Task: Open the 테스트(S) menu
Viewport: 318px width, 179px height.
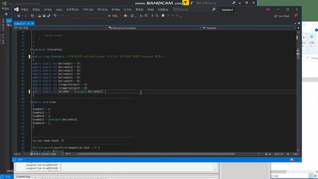Action: click(x=102, y=9)
